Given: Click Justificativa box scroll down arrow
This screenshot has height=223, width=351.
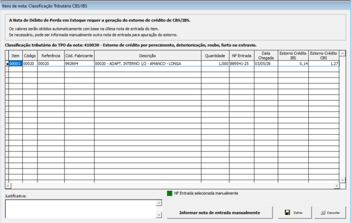Looking at the screenshot, I should pos(159,215).
